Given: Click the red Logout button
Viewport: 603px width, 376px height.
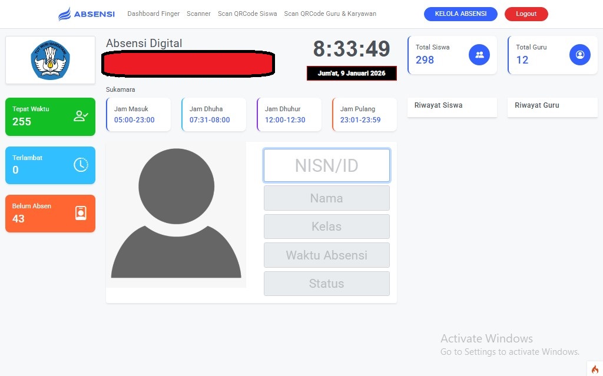Looking at the screenshot, I should tap(526, 14).
